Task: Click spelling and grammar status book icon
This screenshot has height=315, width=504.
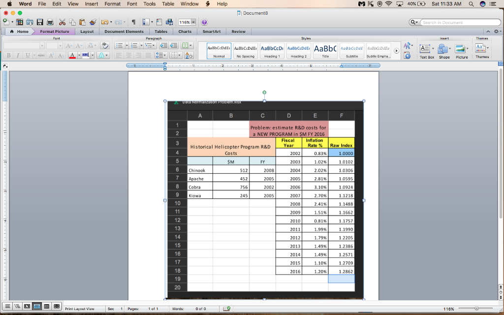Action: (x=227, y=309)
